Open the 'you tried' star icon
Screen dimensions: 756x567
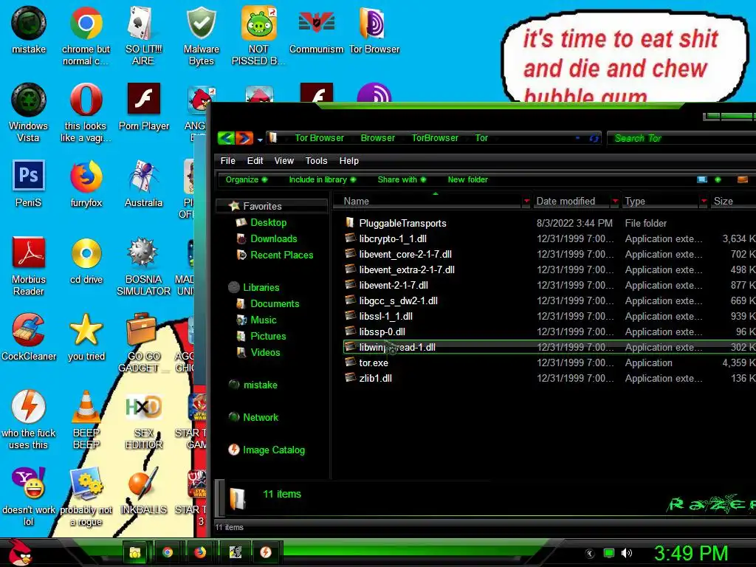[x=86, y=337]
